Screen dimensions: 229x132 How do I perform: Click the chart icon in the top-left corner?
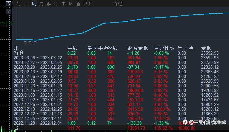coord(8,3)
